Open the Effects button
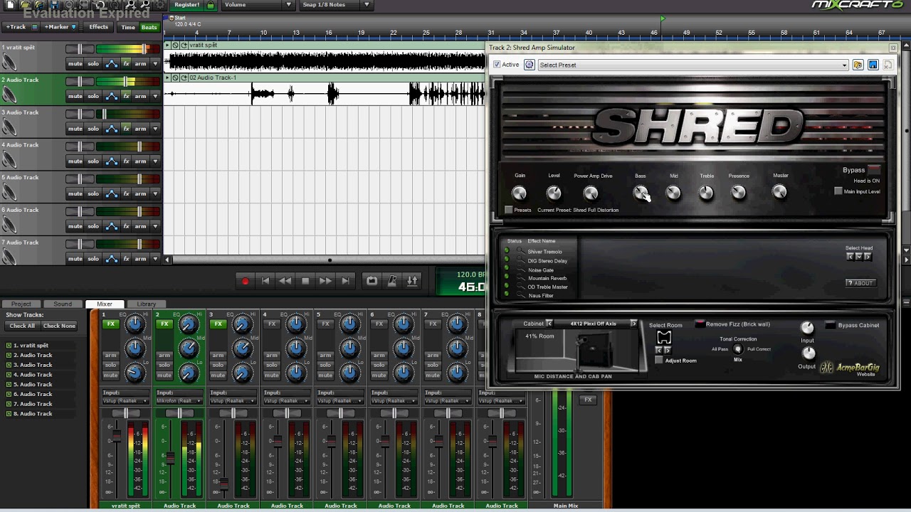This screenshot has height=512, width=911. 99,27
